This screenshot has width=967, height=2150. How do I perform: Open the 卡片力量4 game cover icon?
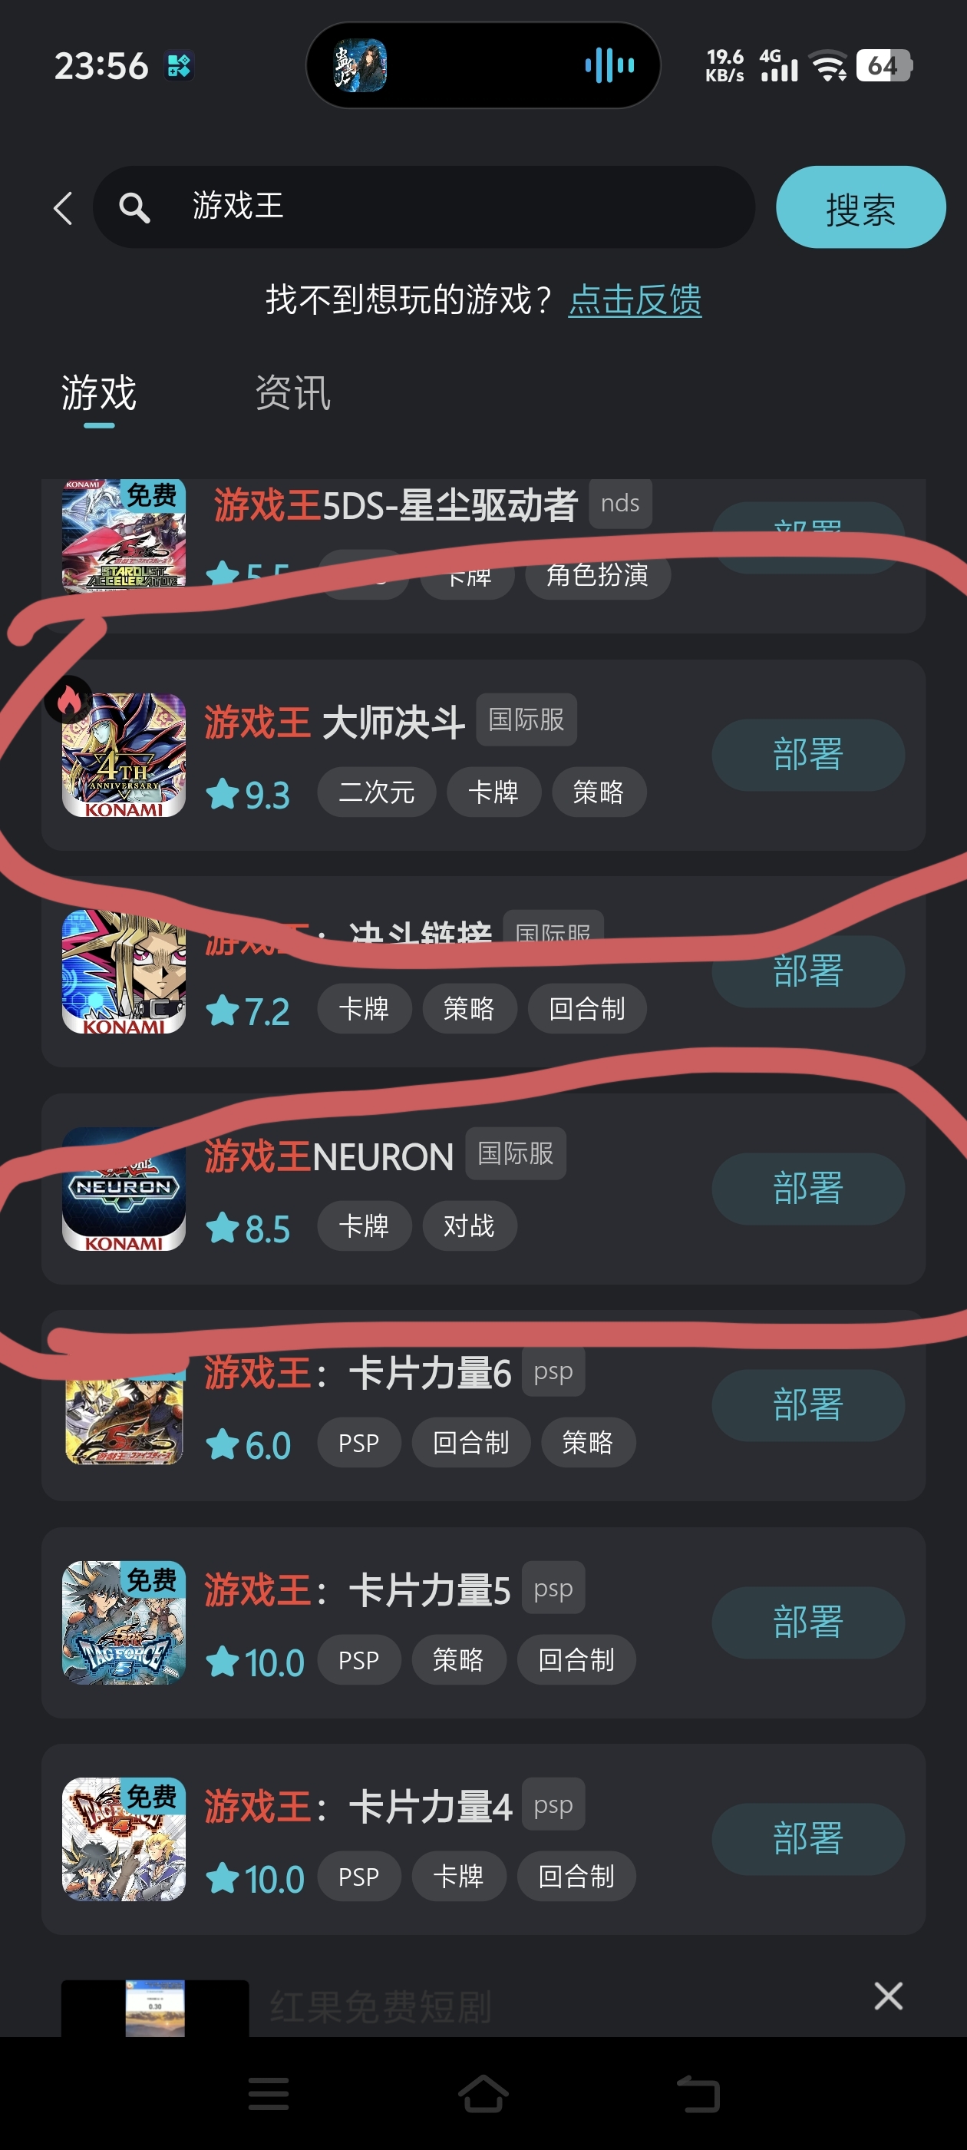[x=124, y=1840]
